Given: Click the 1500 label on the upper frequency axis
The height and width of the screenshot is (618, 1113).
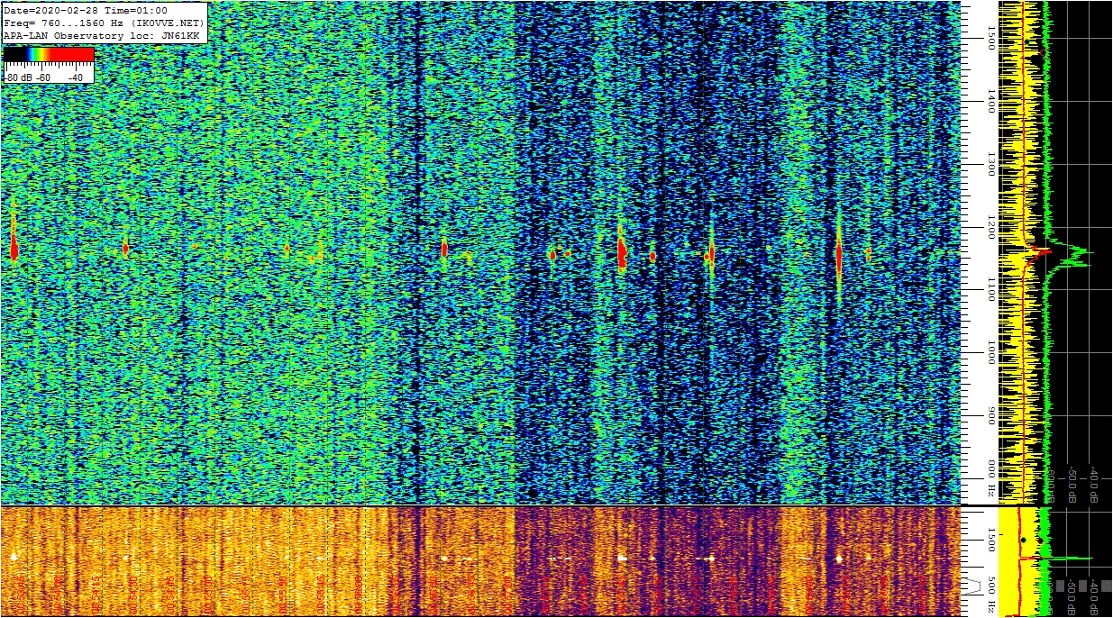Looking at the screenshot, I should point(991,37).
